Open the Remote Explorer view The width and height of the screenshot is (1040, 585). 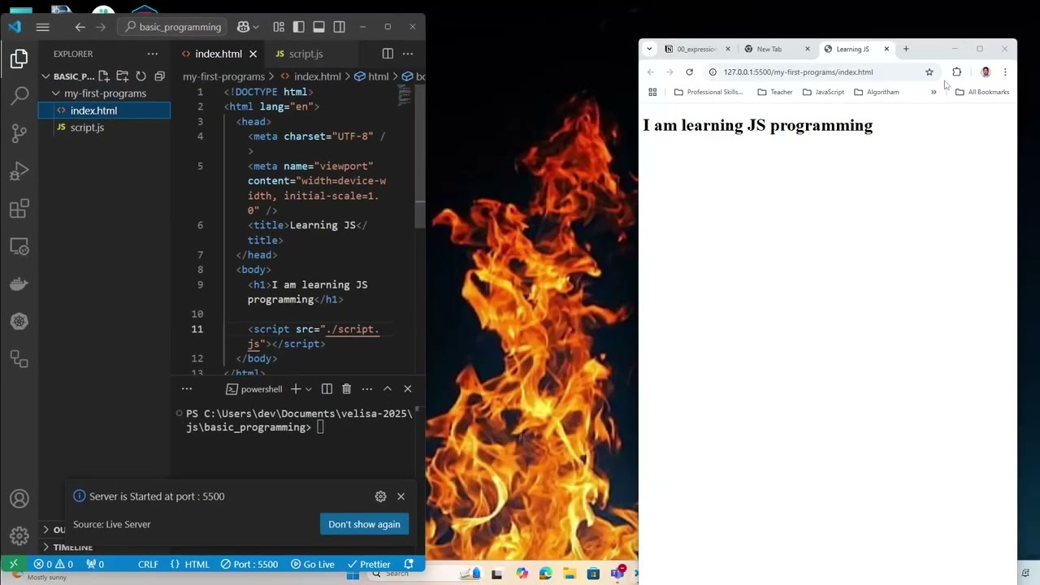(19, 246)
